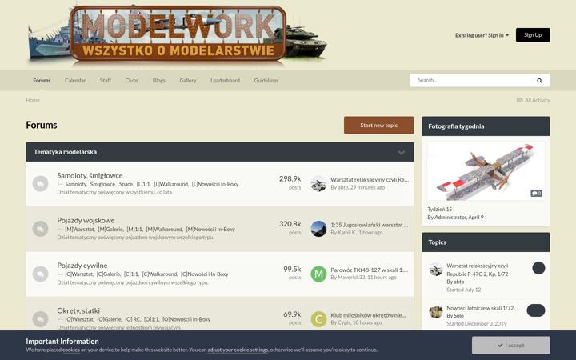Open sidebar topic 'Nowości lotnicze w skali 1/72'
This screenshot has height=360, width=576.
[480, 308]
